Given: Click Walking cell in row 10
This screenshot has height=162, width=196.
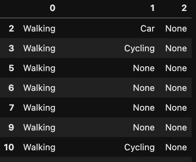Looking at the screenshot, I should 39,147.
